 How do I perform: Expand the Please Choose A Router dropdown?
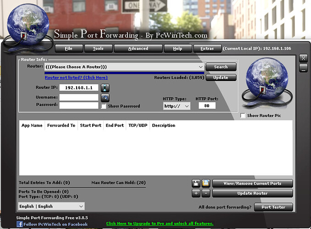click(x=124, y=67)
